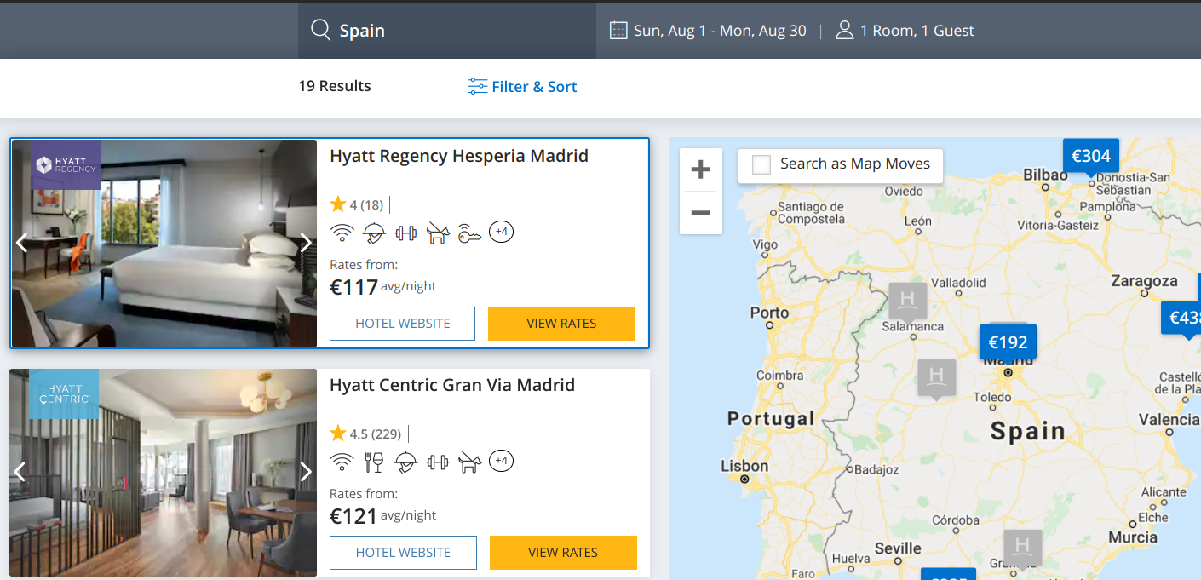Screen dimensions: 1201x580
Task: Open Filter & Sort options
Action: tap(523, 87)
